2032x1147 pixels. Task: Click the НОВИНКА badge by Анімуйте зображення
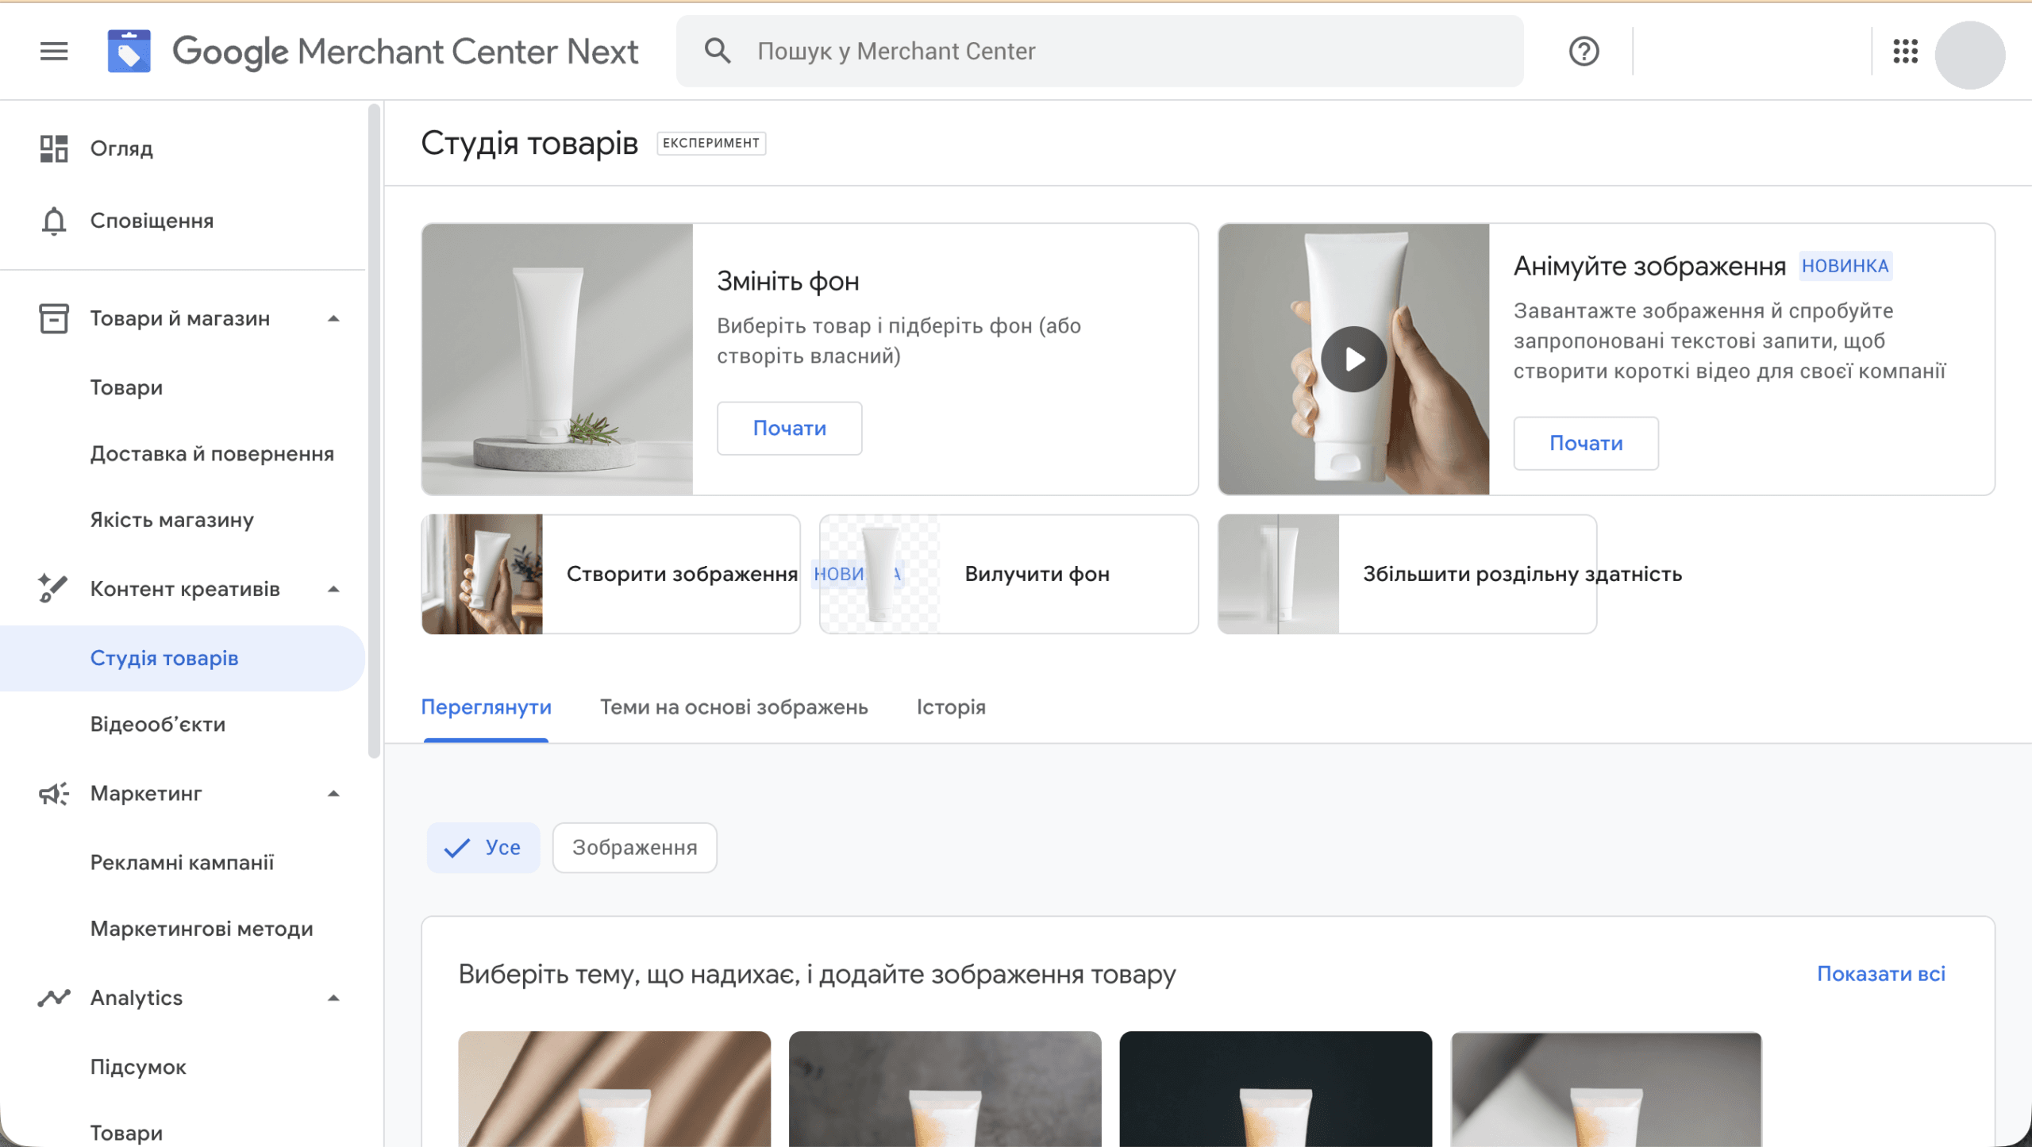tap(1845, 266)
